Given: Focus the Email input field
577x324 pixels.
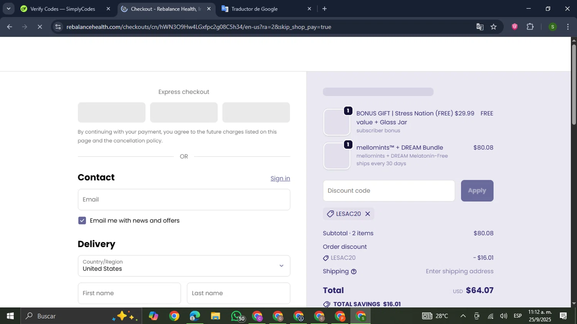Looking at the screenshot, I should (184, 199).
